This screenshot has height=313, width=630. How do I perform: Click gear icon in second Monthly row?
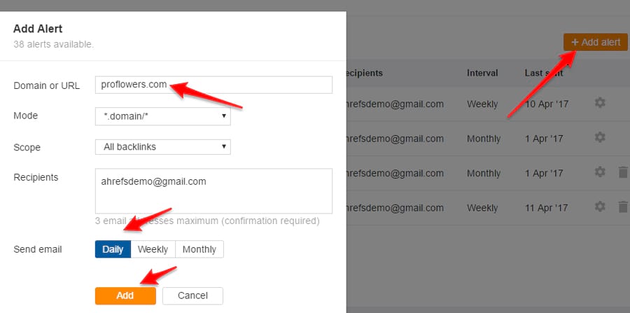(599, 172)
